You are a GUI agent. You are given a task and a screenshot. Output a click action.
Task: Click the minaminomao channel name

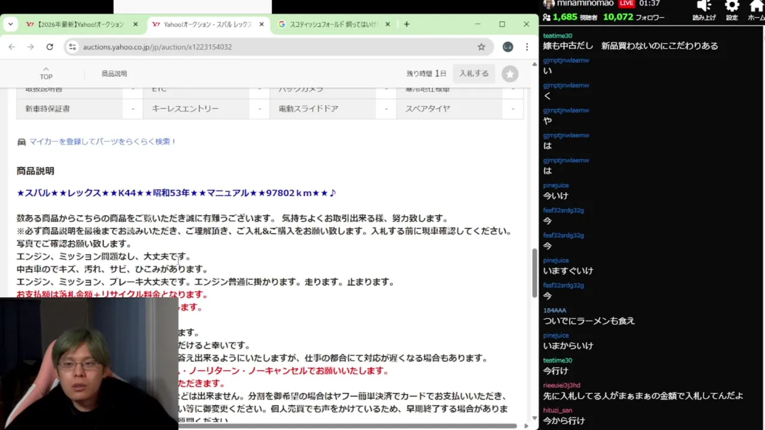click(x=585, y=4)
